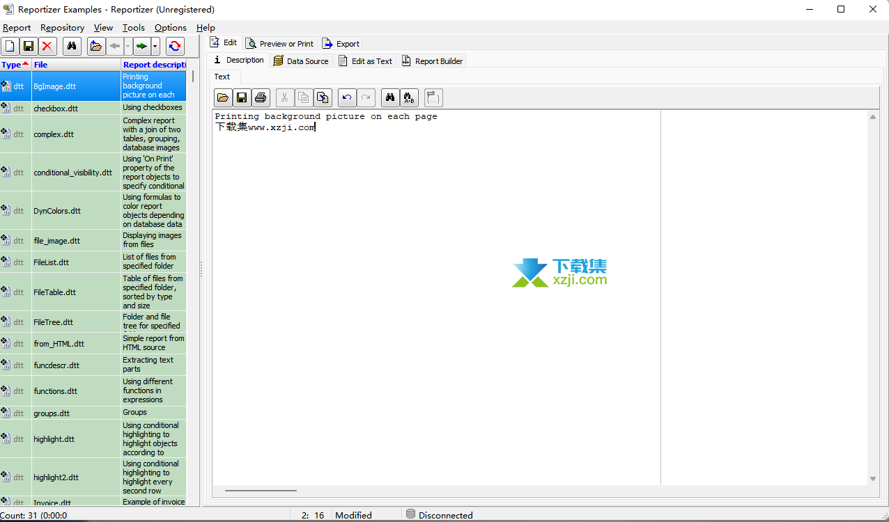Click the editor scroll down arrow
The width and height of the screenshot is (889, 522).
pyautogui.click(x=873, y=479)
